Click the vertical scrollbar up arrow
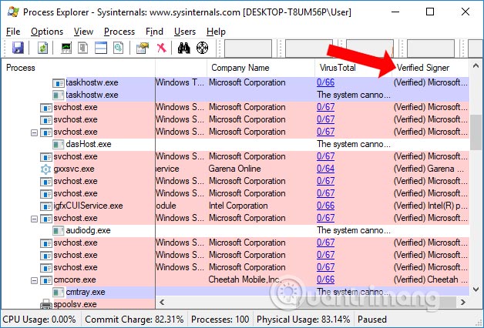The width and height of the screenshot is (484, 328). click(x=476, y=65)
